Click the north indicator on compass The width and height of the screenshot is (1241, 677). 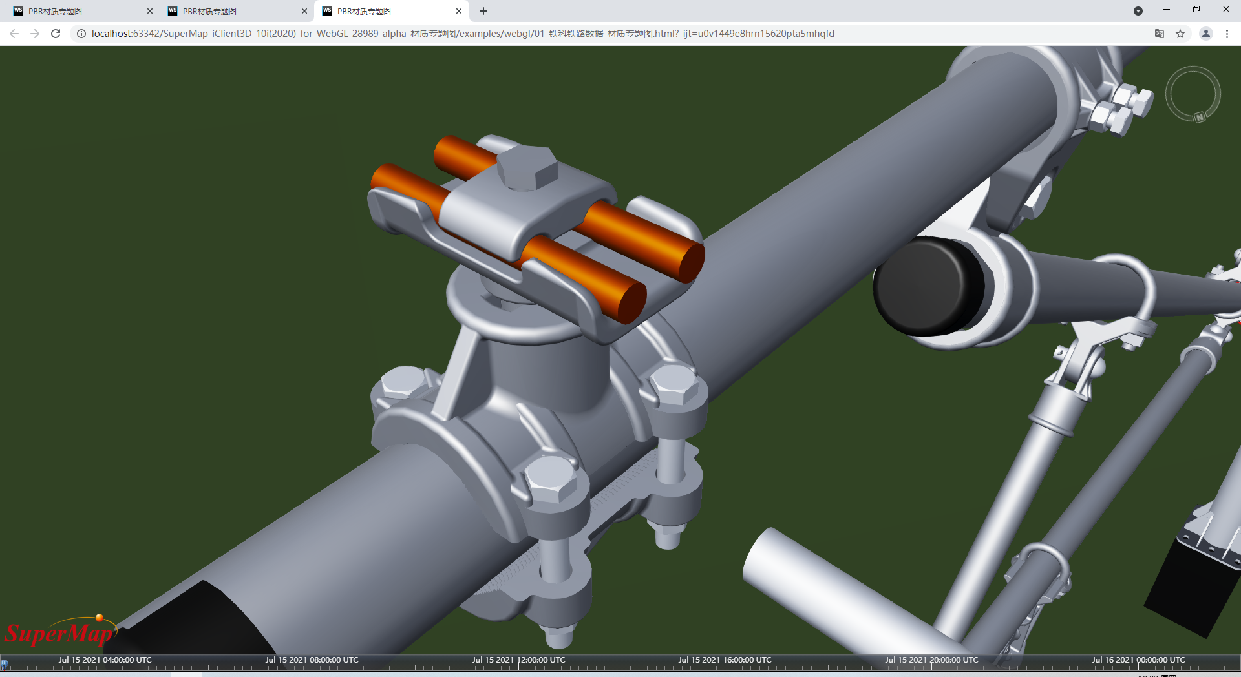point(1200,117)
